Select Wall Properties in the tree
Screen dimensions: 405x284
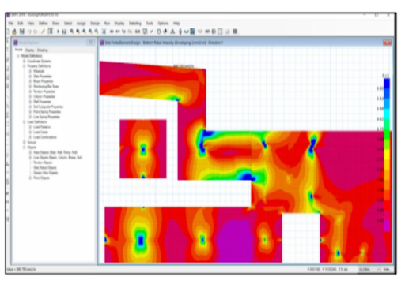coord(42,102)
